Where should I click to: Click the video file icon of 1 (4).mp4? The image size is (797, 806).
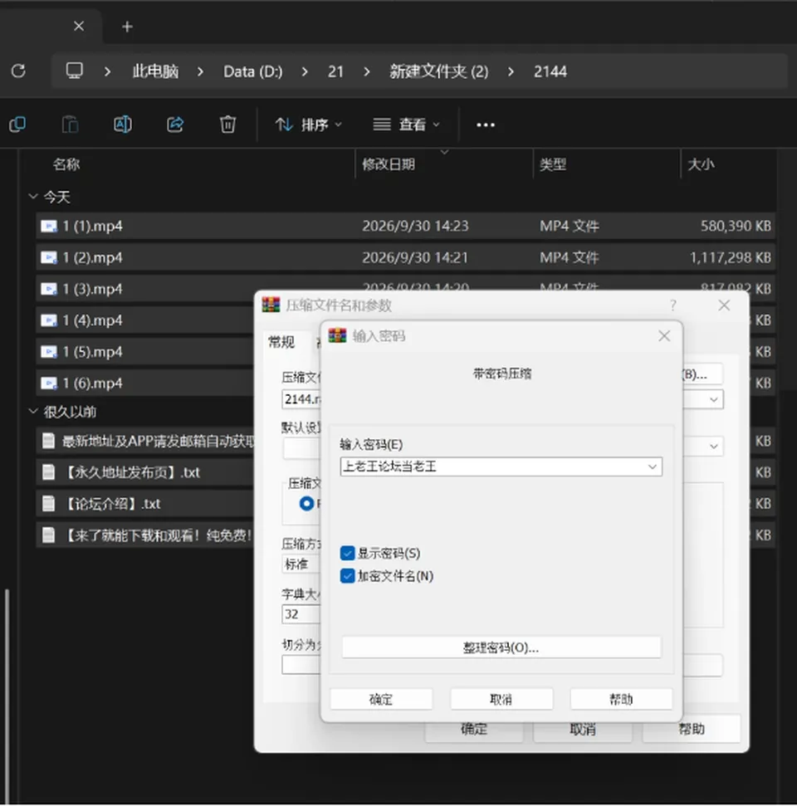[49, 320]
